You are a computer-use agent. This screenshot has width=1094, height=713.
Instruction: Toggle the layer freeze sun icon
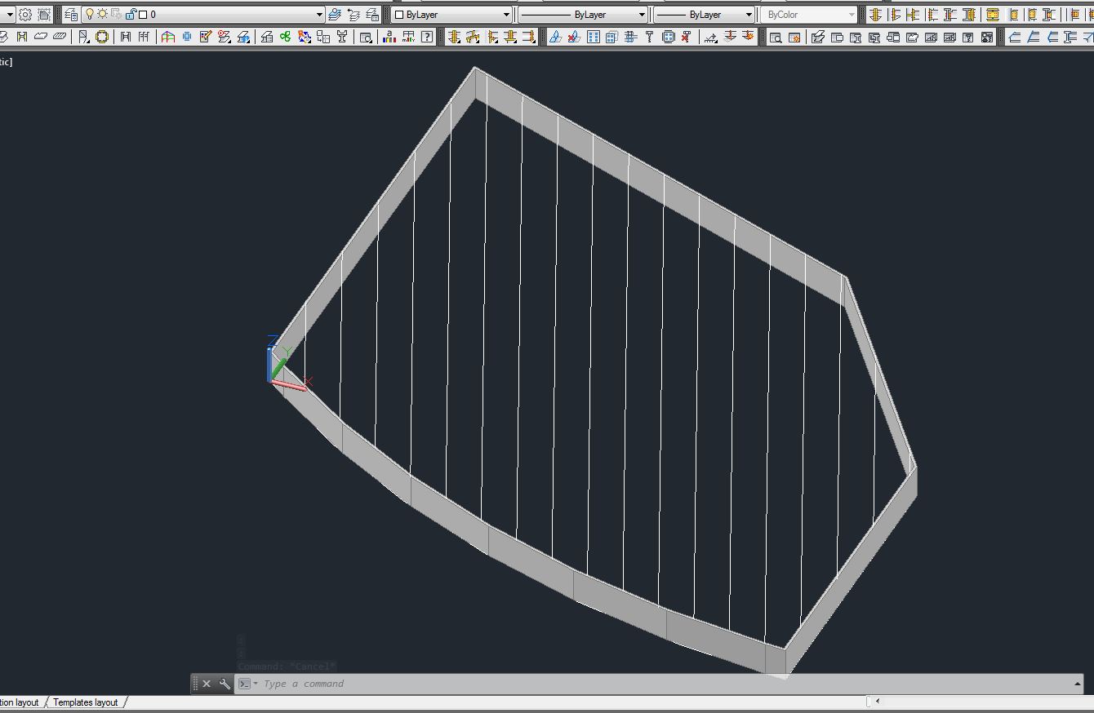[x=103, y=14]
